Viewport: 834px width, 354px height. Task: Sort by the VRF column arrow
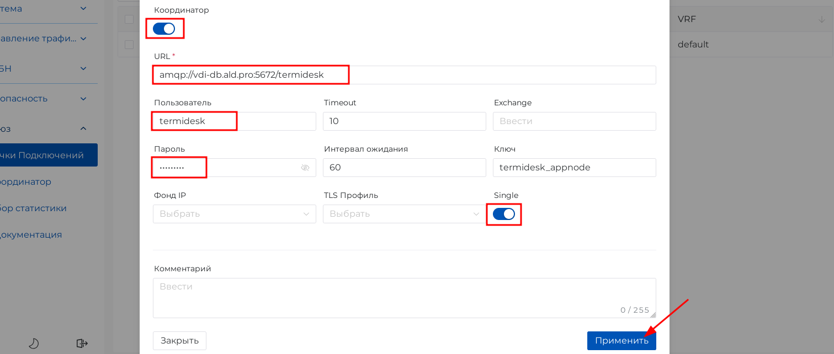coord(821,20)
